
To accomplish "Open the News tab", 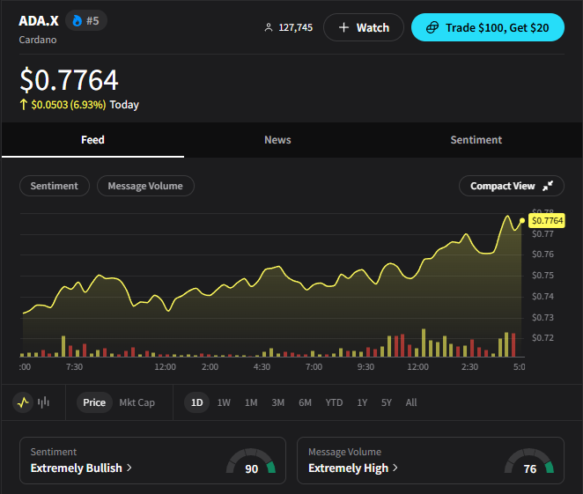I will 277,140.
